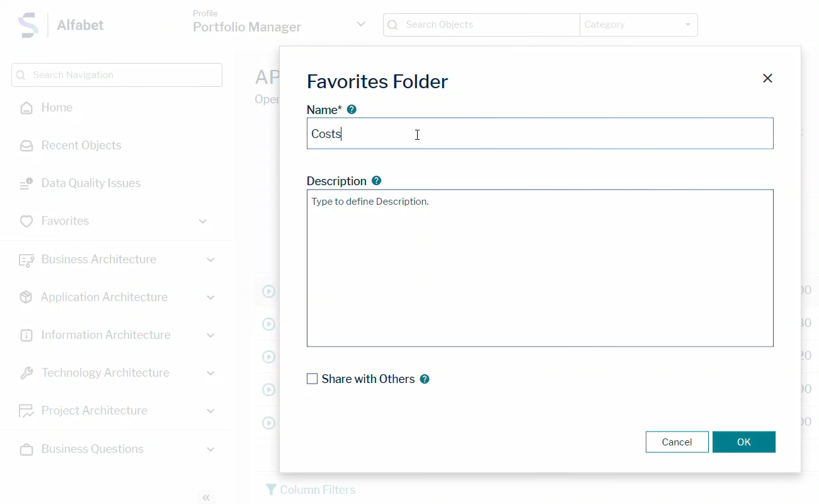Click inside the Description text area
This screenshot has width=819, height=504.
click(540, 268)
